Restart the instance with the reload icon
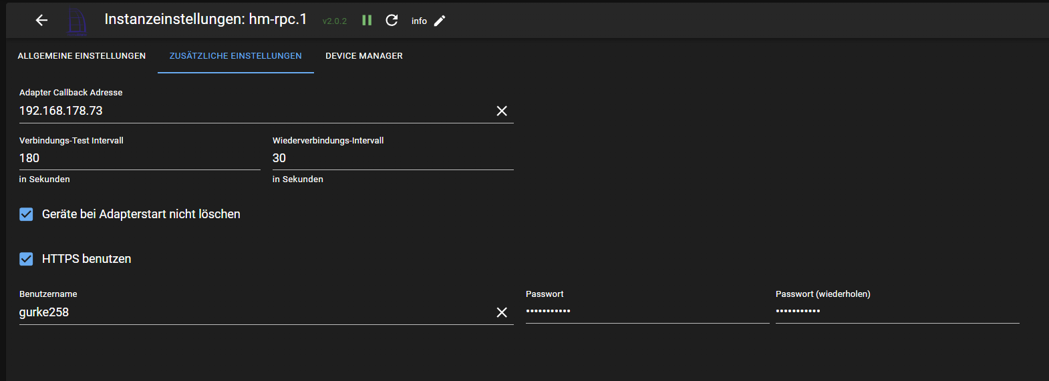The image size is (1049, 381). (392, 21)
